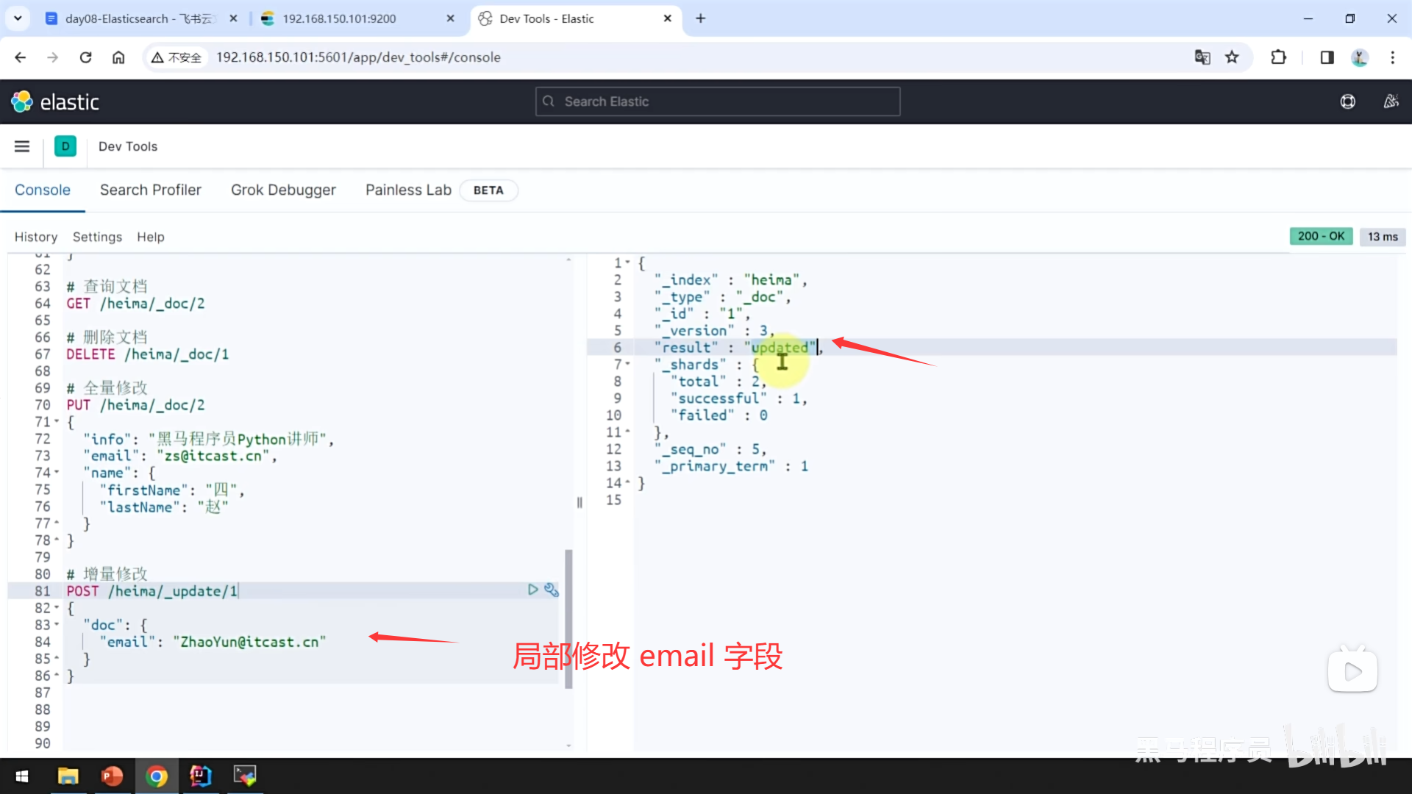This screenshot has width=1412, height=794.
Task: Open the browser extensions puzzle icon
Action: point(1278,57)
